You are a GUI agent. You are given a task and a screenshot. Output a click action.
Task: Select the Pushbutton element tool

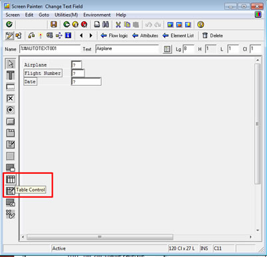coord(10,121)
